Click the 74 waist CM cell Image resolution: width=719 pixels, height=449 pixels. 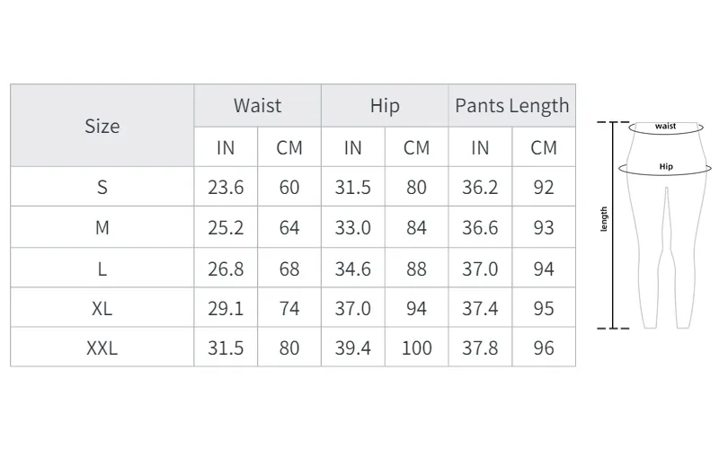[289, 308]
